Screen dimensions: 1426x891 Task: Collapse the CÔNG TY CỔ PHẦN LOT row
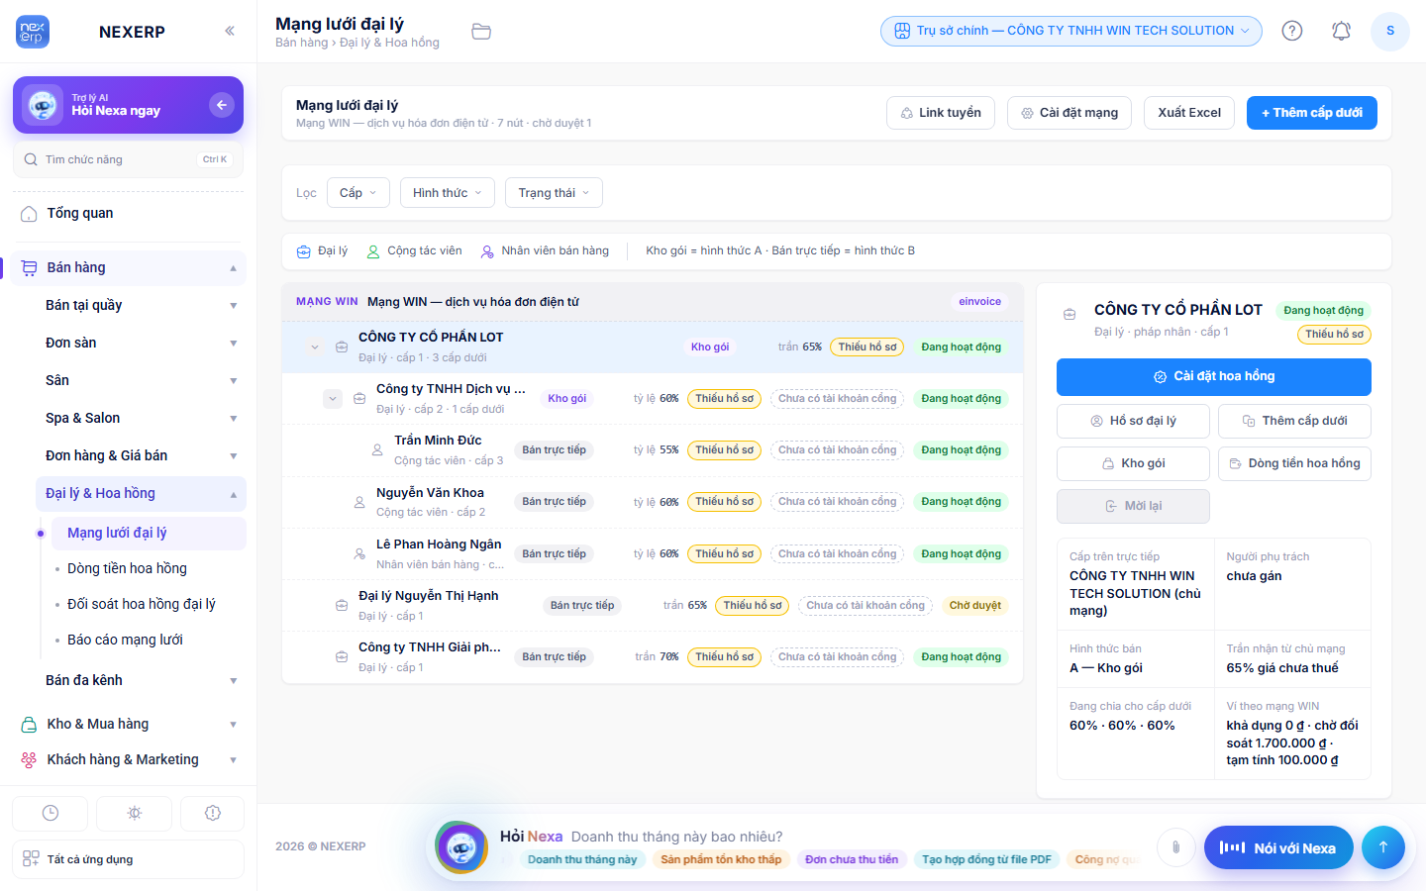tap(315, 347)
